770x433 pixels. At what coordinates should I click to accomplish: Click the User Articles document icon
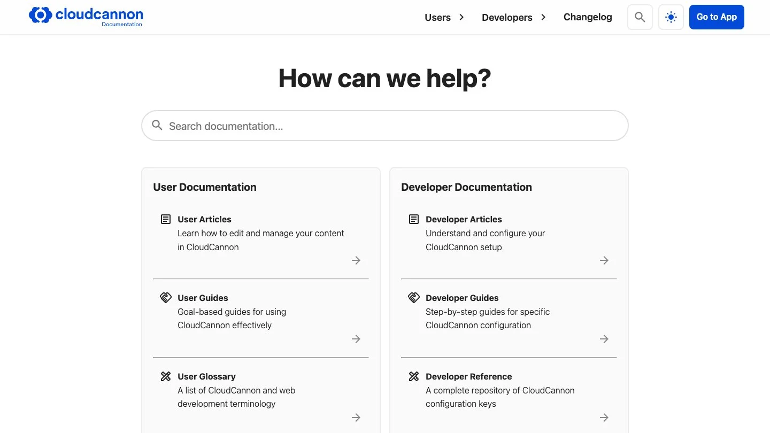(x=166, y=219)
